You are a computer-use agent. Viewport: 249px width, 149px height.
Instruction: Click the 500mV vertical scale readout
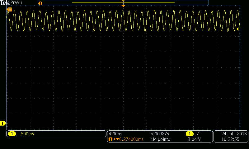click(x=27, y=134)
